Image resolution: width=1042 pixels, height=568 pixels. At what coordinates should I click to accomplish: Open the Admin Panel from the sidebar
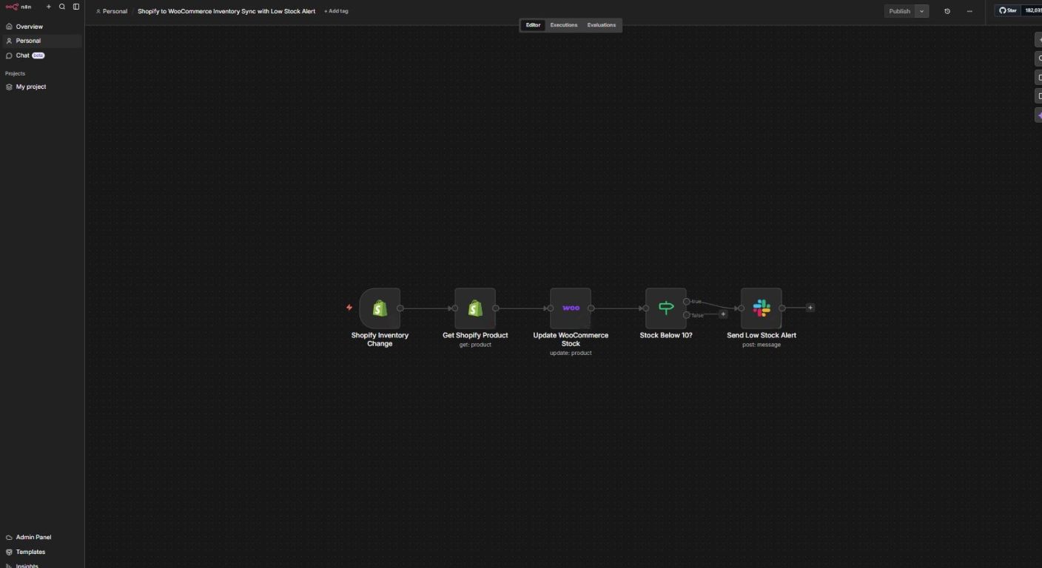33,537
